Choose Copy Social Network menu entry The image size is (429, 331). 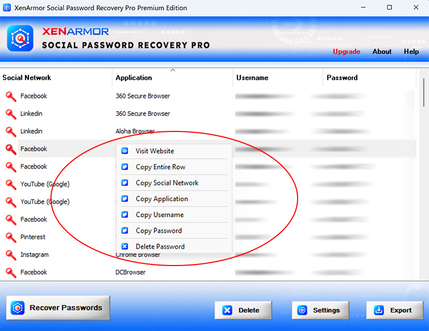pos(174,182)
